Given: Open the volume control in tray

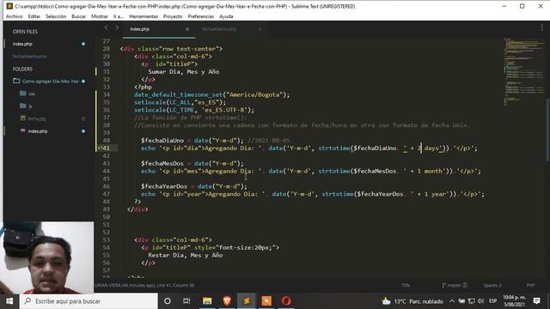Looking at the screenshot, I should pyautogui.click(x=480, y=301).
